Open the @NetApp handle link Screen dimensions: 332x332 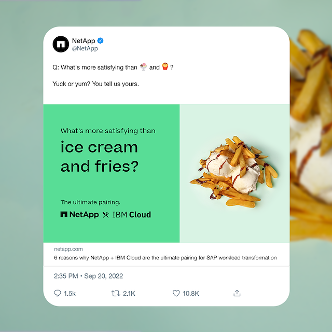pyautogui.click(x=85, y=48)
